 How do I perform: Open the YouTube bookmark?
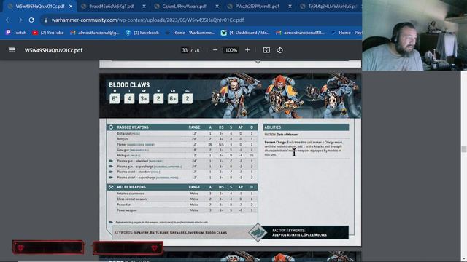pos(48,33)
